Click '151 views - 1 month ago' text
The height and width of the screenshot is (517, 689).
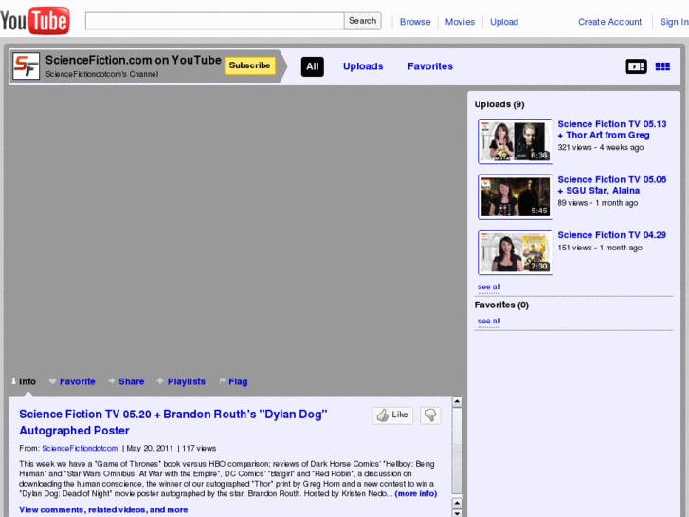(x=600, y=248)
